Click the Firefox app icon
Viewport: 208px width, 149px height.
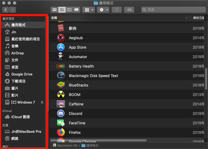pyautogui.click(x=61, y=132)
